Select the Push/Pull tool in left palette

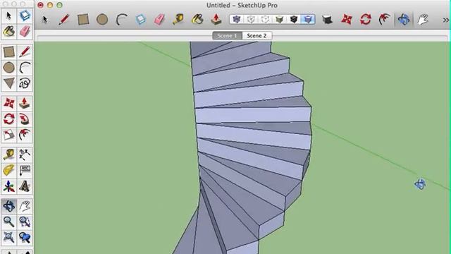[25, 104]
